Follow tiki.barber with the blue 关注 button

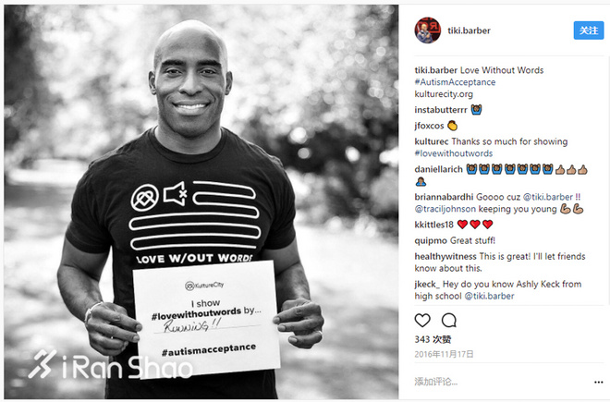589,30
